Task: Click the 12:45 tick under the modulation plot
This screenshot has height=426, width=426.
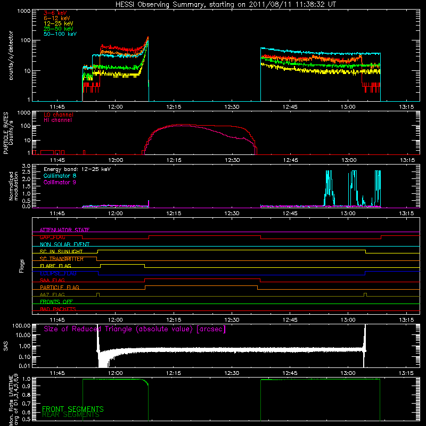Action: click(x=290, y=214)
